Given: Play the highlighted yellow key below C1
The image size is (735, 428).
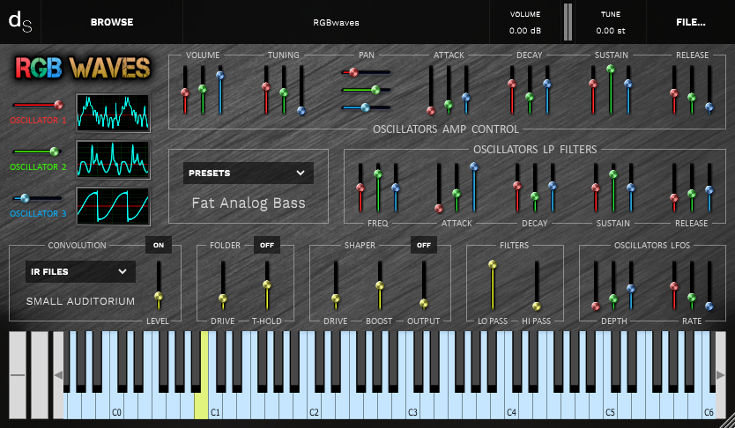Looking at the screenshot, I should click(x=202, y=407).
